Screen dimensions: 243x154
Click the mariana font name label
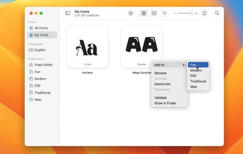(87, 73)
